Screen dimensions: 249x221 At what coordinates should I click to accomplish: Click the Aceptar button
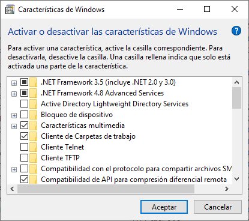tap(164, 207)
